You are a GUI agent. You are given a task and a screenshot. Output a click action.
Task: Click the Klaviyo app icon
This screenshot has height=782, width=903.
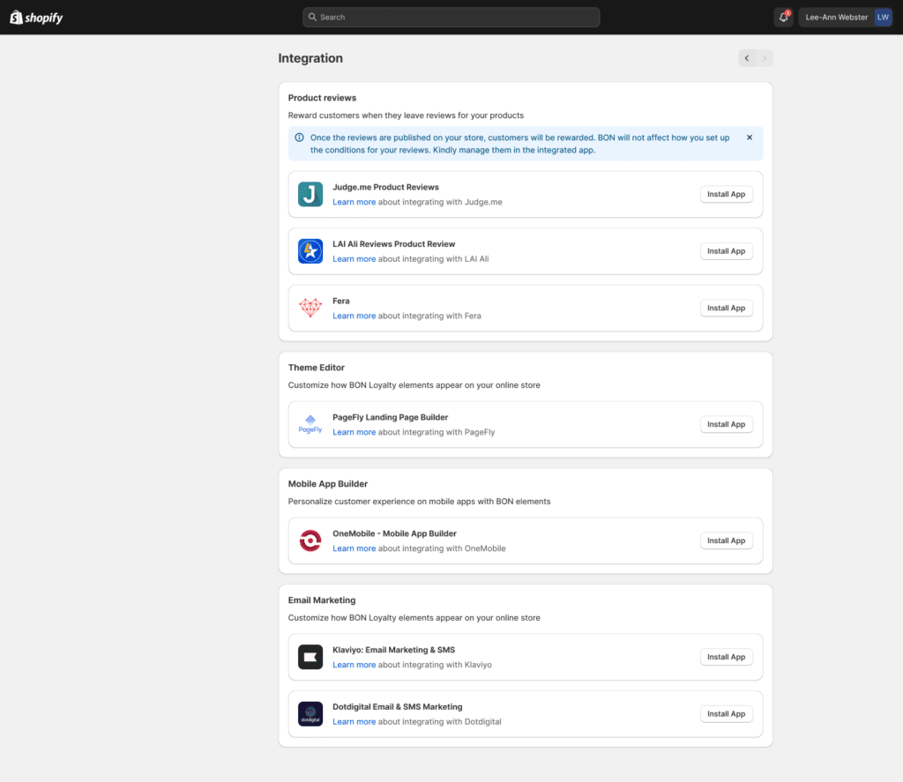click(x=310, y=657)
